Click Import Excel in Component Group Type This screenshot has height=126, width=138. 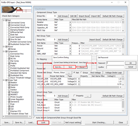tap(84, 16)
